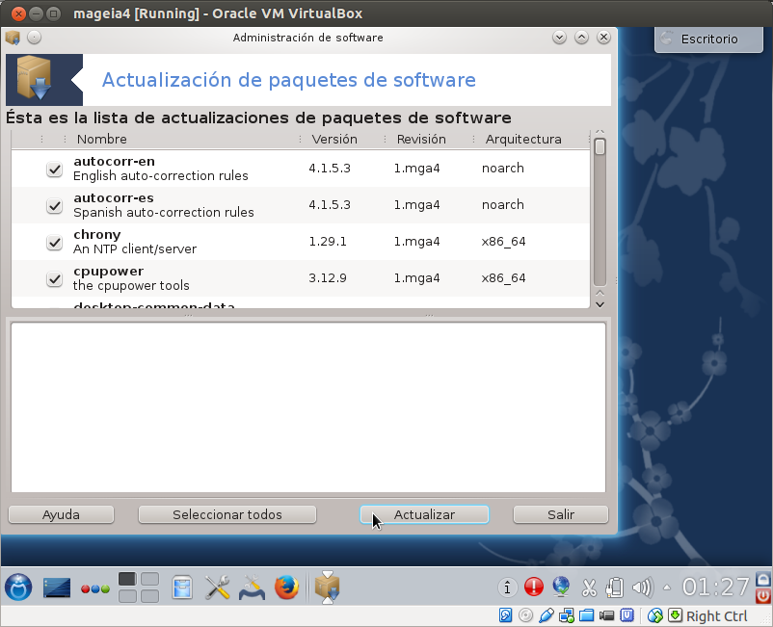Image resolution: width=773 pixels, height=627 pixels.
Task: Deselect the chrony NTP update
Action: pos(54,242)
